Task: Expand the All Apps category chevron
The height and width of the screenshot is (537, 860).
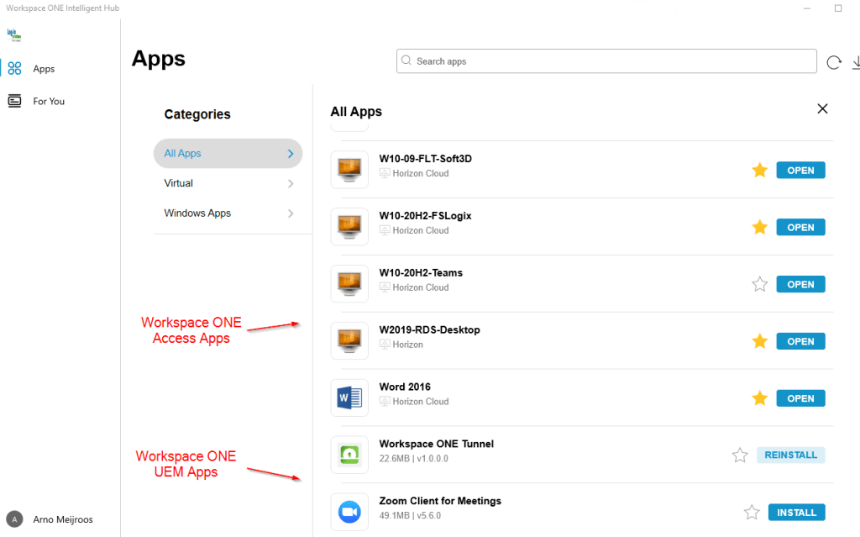Action: 291,154
